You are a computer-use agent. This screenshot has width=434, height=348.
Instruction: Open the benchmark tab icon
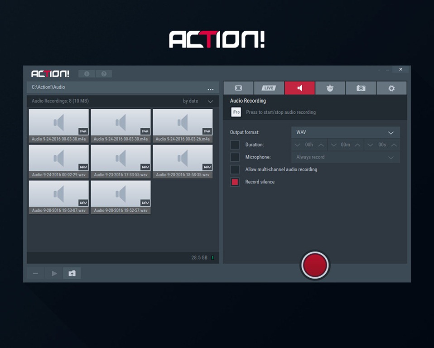click(x=330, y=88)
